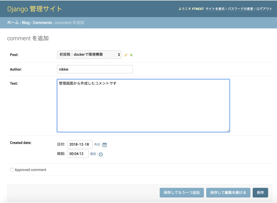Image resolution: width=277 pixels, height=203 pixels.
Task: Open the Post selection dropdown
Action: coord(89,55)
